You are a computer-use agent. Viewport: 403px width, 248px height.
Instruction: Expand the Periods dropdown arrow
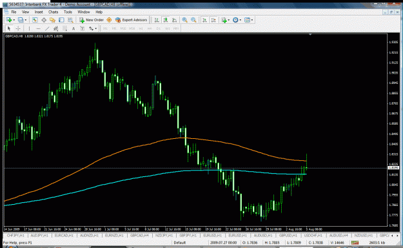pos(240,20)
